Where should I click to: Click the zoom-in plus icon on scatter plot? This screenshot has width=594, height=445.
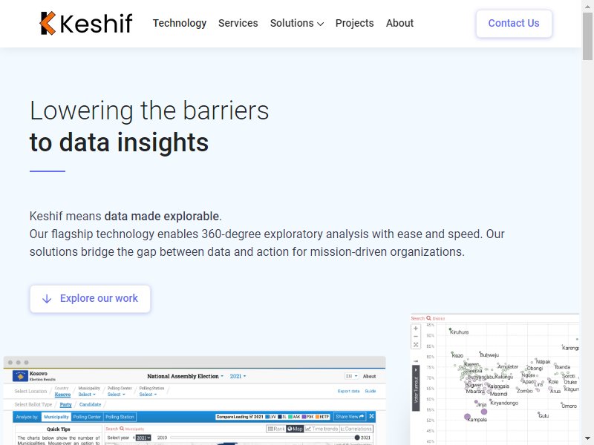[416, 329]
